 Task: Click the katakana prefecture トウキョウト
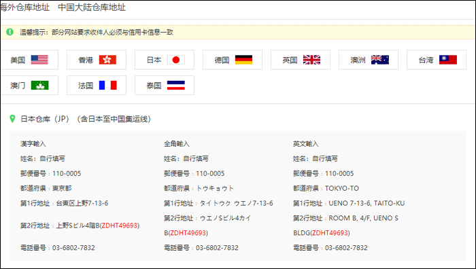click(x=215, y=188)
